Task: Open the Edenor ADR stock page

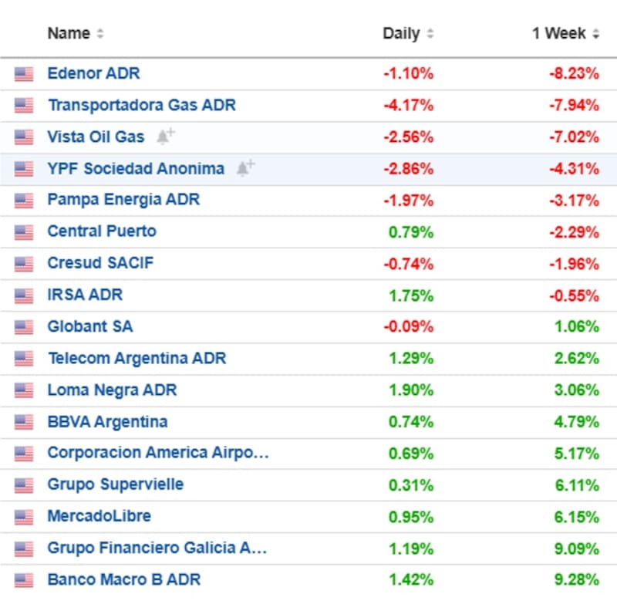Action: (x=93, y=74)
